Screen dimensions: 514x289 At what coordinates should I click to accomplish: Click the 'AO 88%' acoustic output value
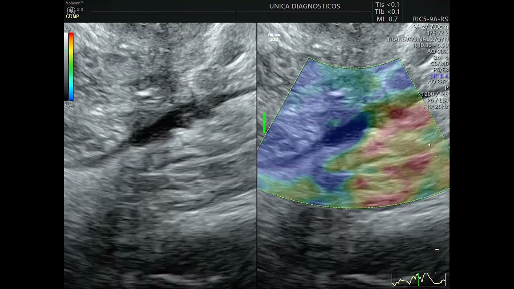click(438, 82)
